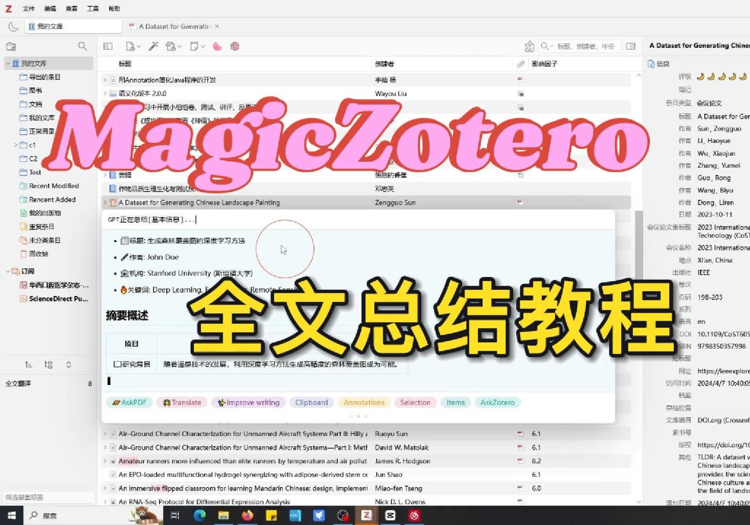Click the second tag pane tree icon
The width and height of the screenshot is (750, 525).
[49, 365]
